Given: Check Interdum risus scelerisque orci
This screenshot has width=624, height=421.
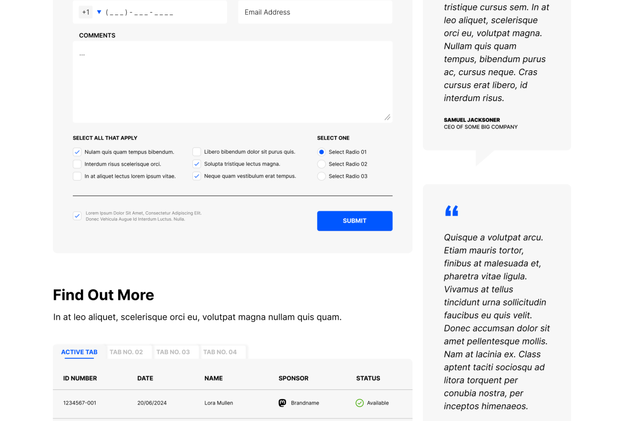Looking at the screenshot, I should [77, 164].
